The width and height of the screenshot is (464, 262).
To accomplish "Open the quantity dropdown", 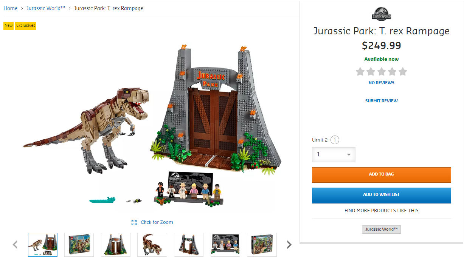I will pos(334,155).
